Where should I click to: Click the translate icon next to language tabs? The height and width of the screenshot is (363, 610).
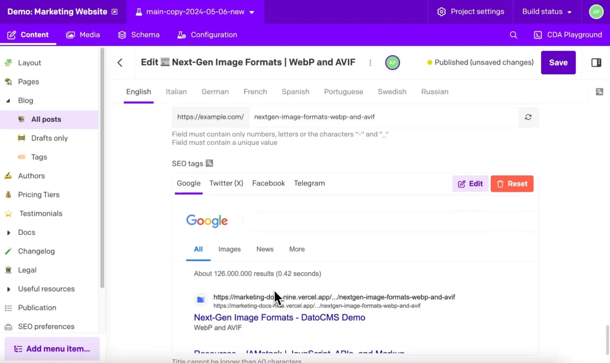point(599,92)
